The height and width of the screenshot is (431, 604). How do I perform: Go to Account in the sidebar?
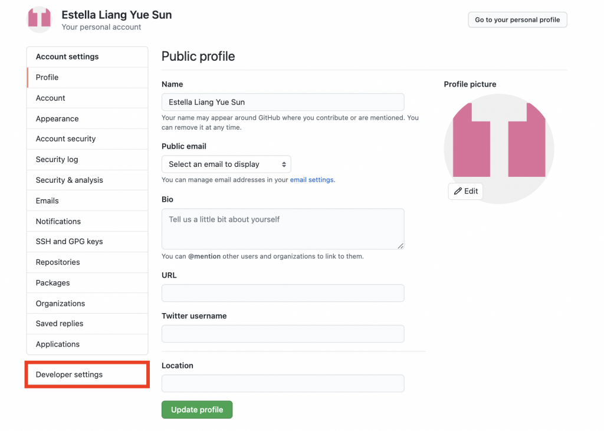(x=87, y=98)
